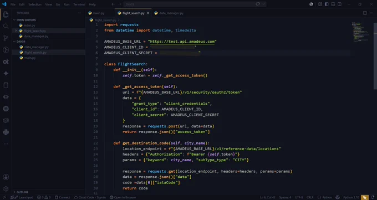Click the half-circle theme icon in title bar
The width and height of the screenshot is (377, 200).
(x=311, y=4)
